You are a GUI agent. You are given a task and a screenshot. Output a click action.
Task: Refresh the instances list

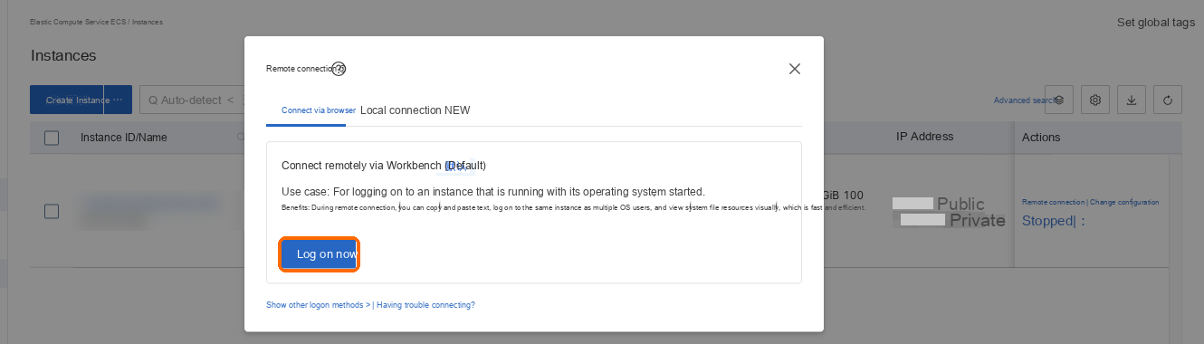(x=1168, y=100)
